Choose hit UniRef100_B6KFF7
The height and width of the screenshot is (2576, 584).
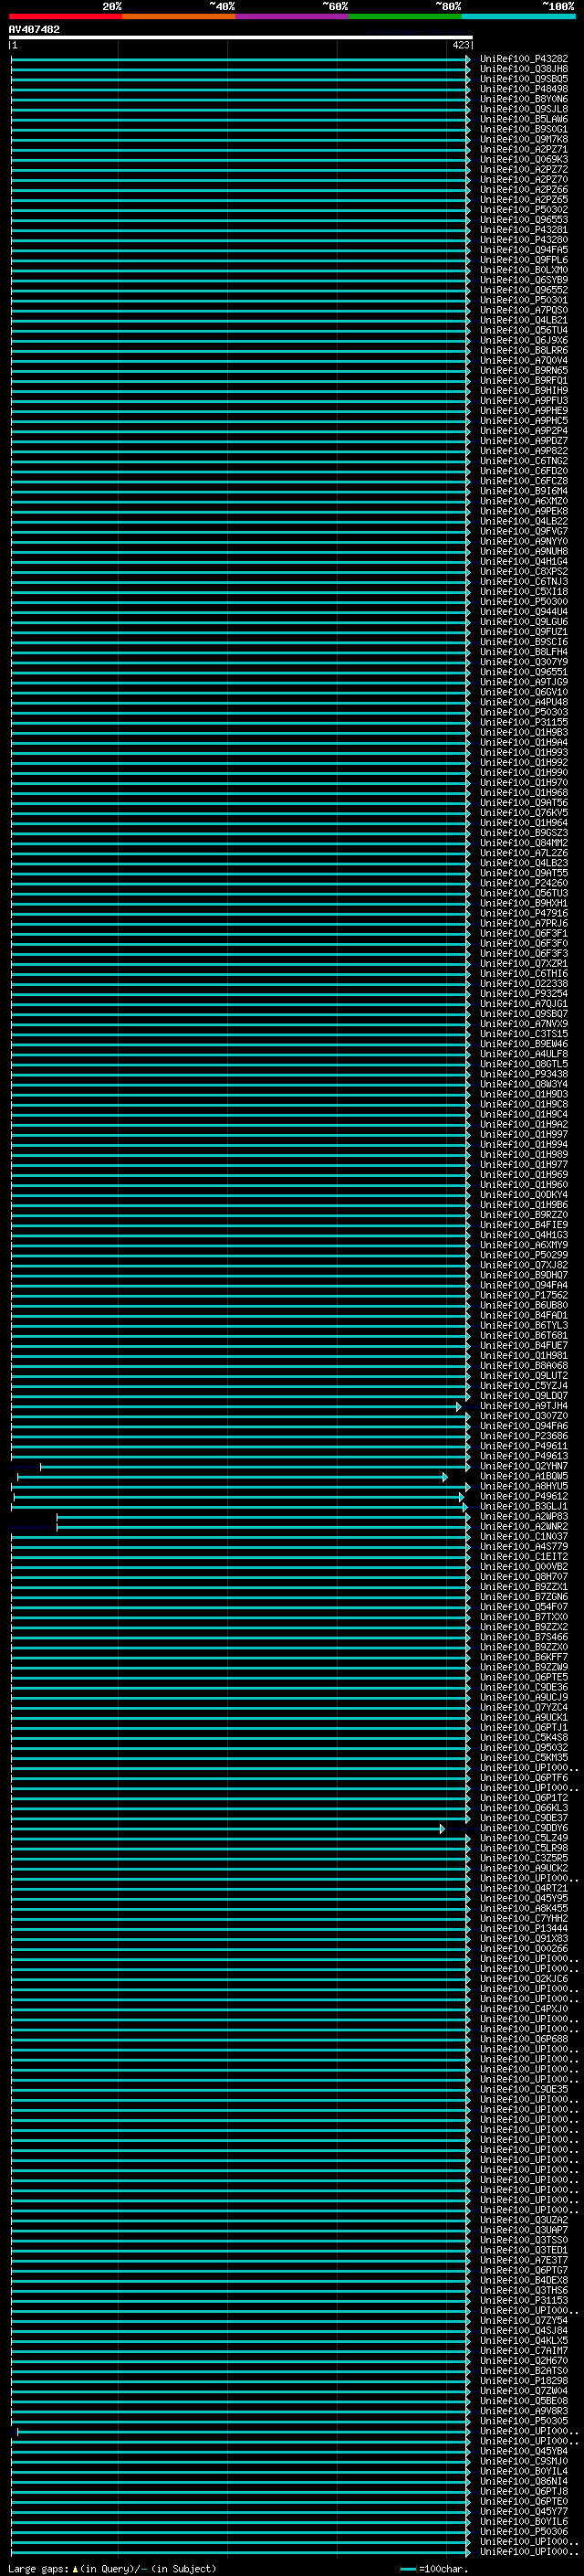tap(523, 1657)
